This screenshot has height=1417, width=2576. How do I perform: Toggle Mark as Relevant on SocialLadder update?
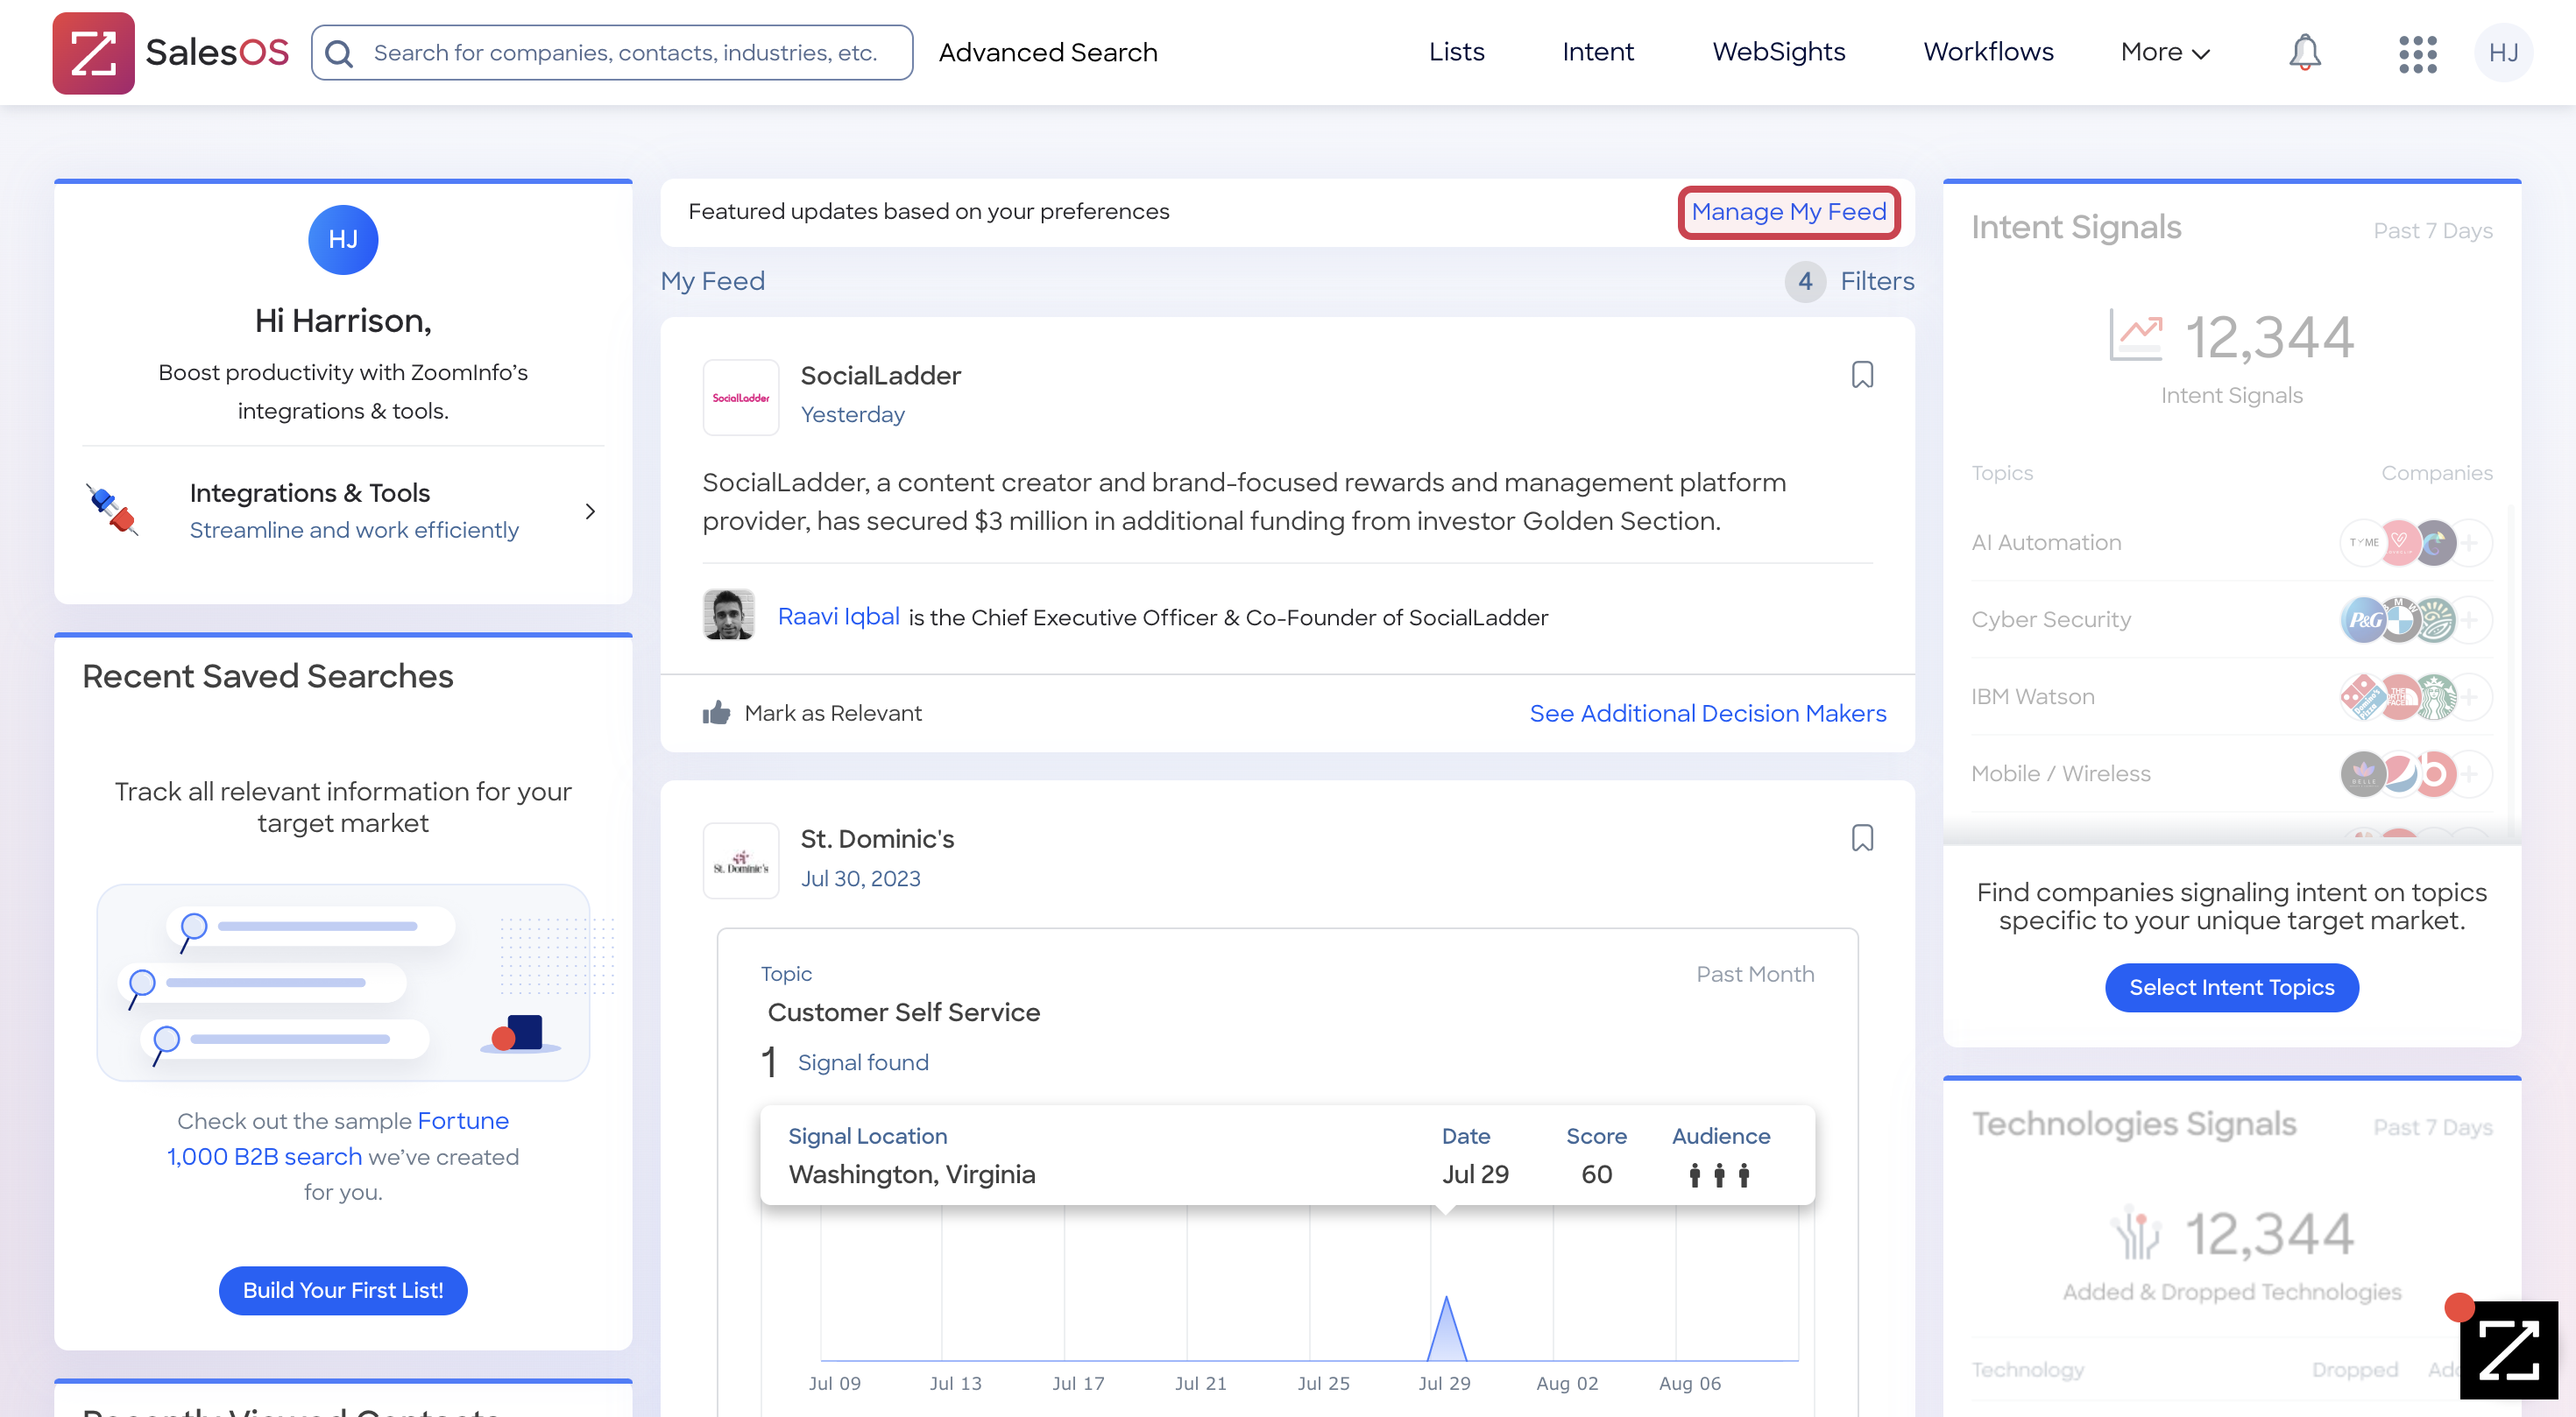(x=812, y=713)
